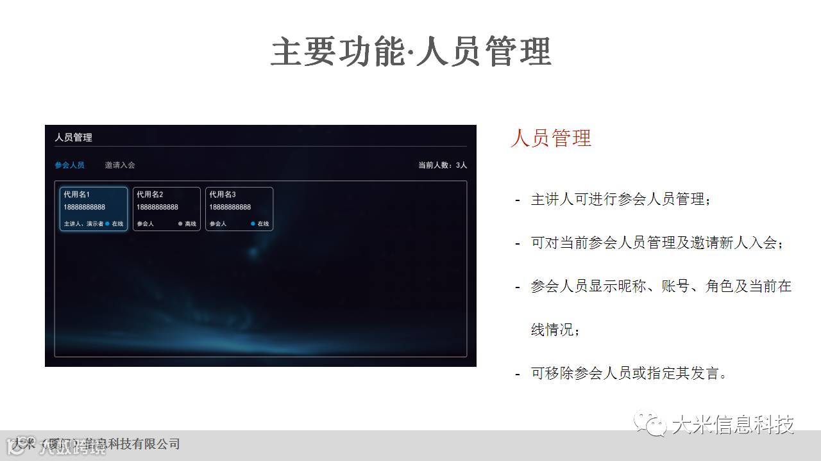This screenshot has width=821, height=461.
Task: Open the 邀请入会 tab
Action: (x=120, y=165)
